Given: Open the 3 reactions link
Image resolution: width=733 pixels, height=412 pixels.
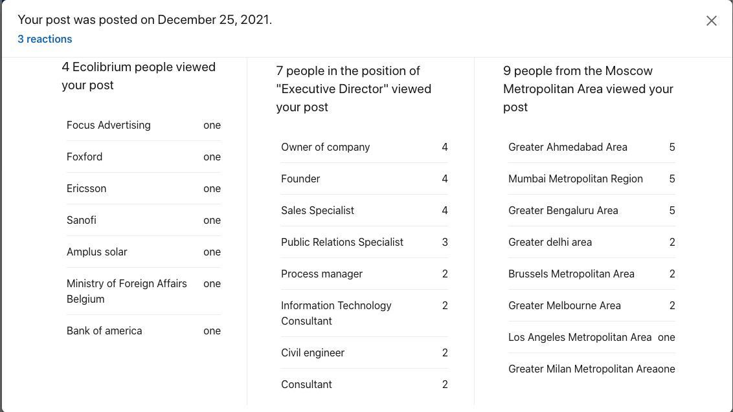Looking at the screenshot, I should [45, 39].
